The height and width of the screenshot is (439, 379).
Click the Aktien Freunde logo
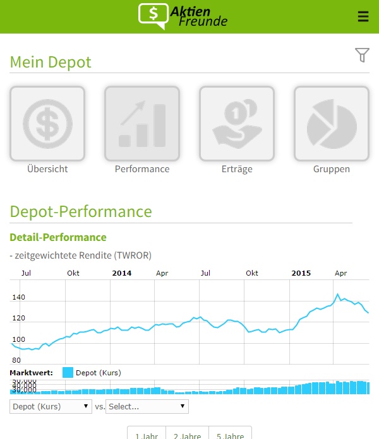[183, 16]
